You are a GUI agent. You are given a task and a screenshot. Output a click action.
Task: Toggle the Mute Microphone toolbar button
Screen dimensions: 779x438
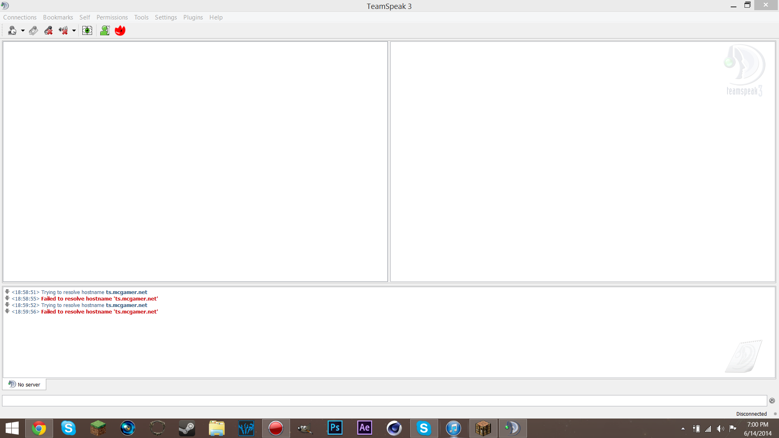(48, 30)
